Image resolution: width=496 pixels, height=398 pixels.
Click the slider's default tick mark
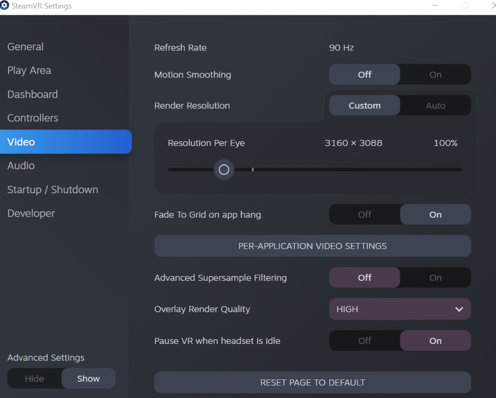pos(252,170)
